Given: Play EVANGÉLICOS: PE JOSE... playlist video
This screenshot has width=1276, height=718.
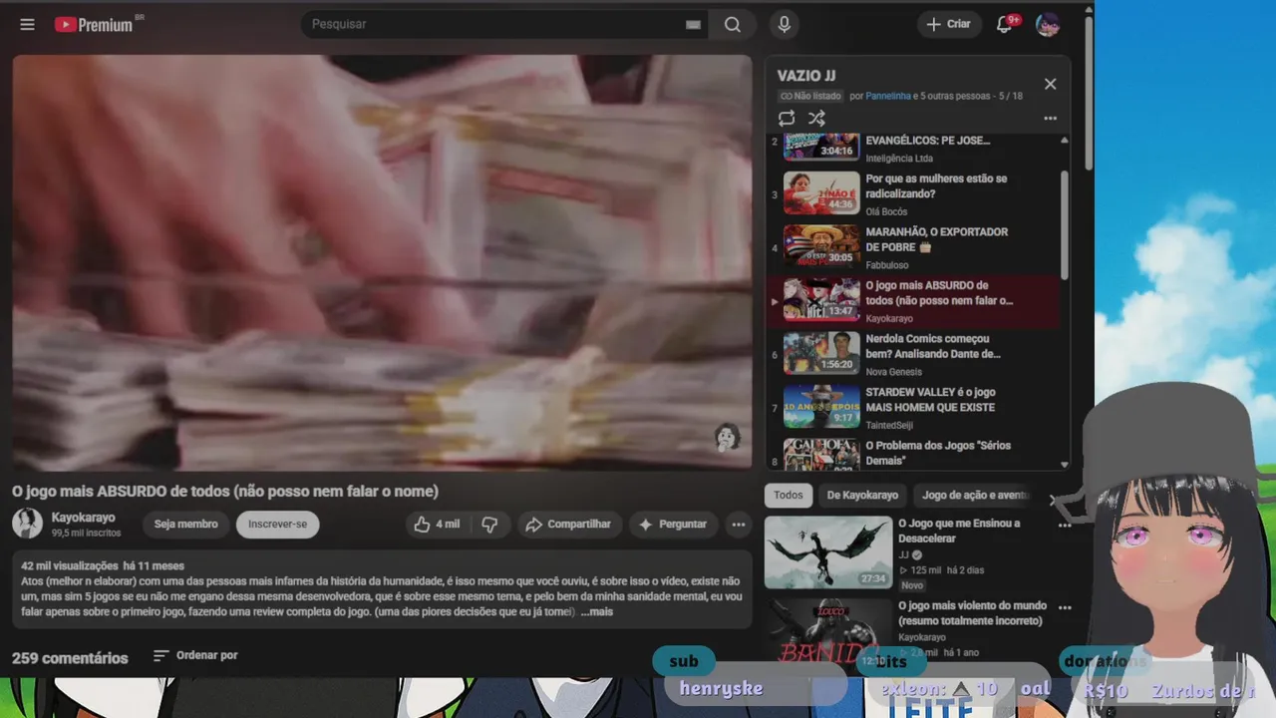Looking at the screenshot, I should 912,148.
